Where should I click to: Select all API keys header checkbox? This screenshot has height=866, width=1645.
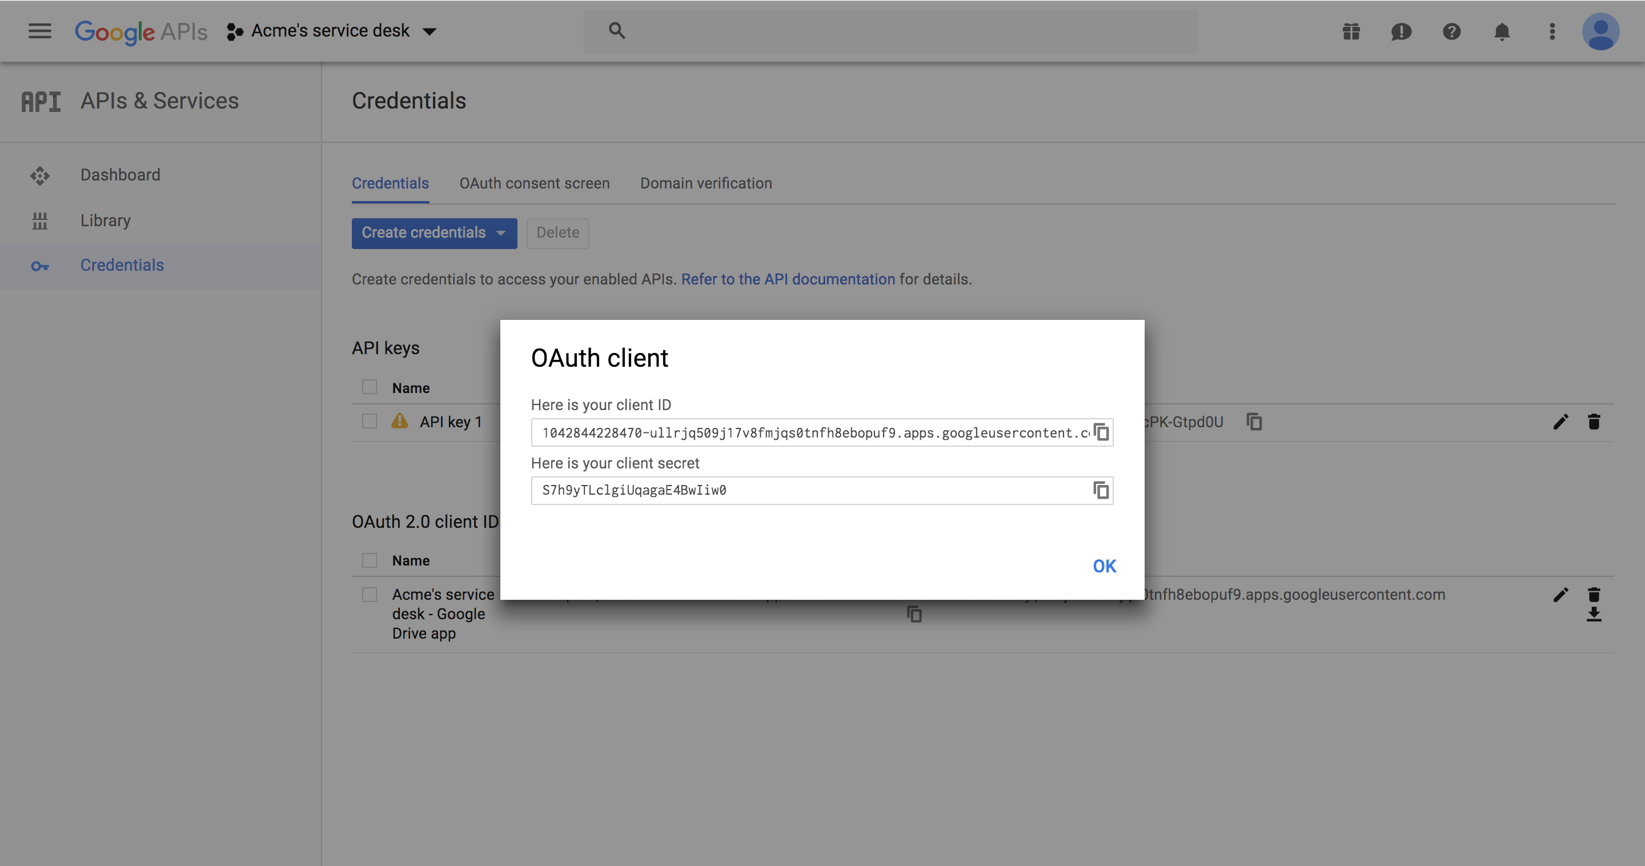369,387
